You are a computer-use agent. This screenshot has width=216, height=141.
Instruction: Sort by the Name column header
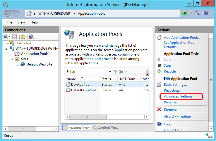[x=82, y=79]
